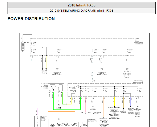Click the '2010 Infiniti FX35' title banner
Image resolution: width=157 pixels, height=127 pixels.
82,5
